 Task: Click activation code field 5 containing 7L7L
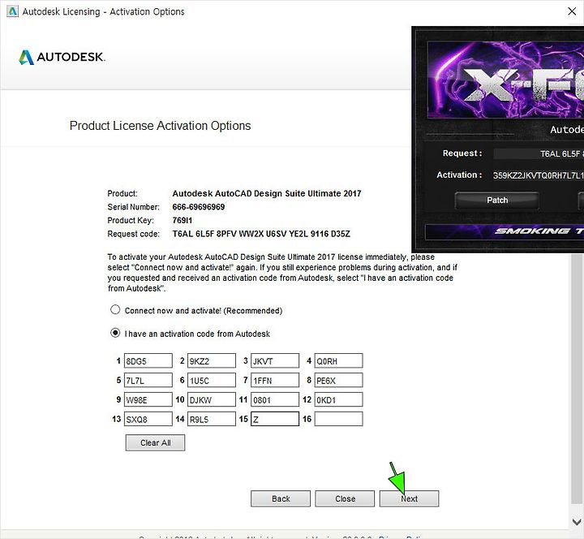[x=148, y=380]
